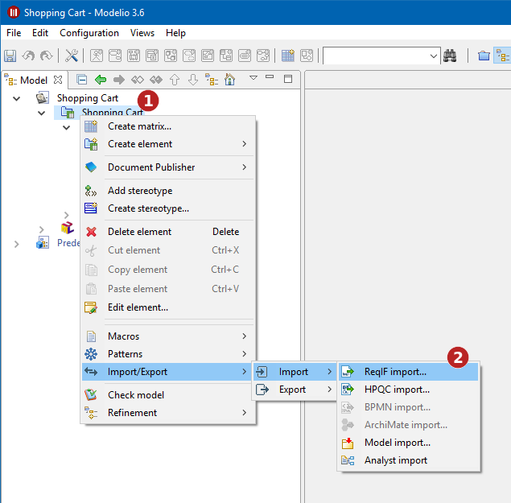Click Import/Export in the context menu
The height and width of the screenshot is (503, 511).
168,372
